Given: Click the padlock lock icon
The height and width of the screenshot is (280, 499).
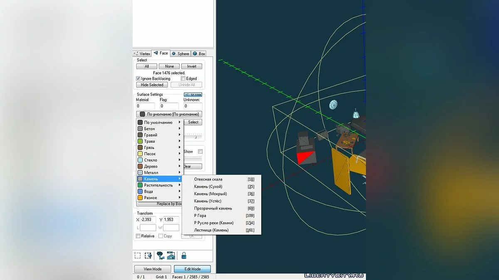Looking at the screenshot, I should pos(184,256).
